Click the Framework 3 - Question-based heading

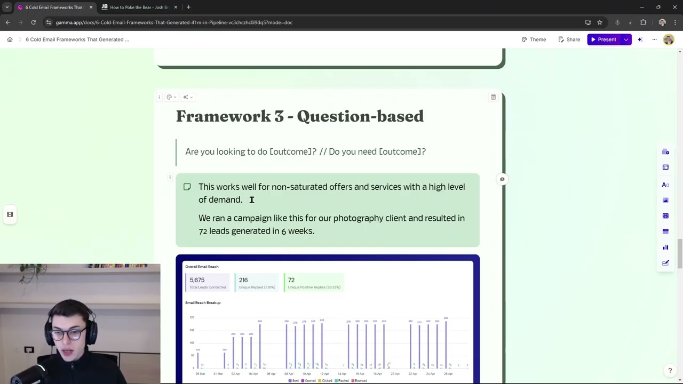(300, 116)
